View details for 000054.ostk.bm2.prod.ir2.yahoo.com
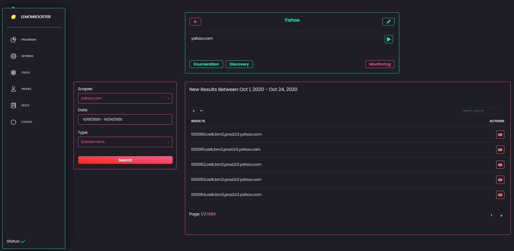This screenshot has height=251, width=514. click(500, 195)
